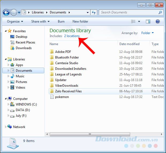This screenshot has width=166, height=153.
Task: Click the Back navigation arrow
Action: (x=6, y=12)
